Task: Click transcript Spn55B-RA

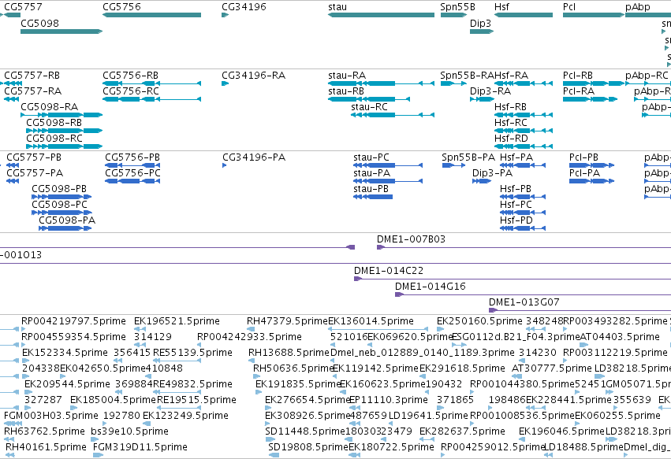Action: (453, 83)
